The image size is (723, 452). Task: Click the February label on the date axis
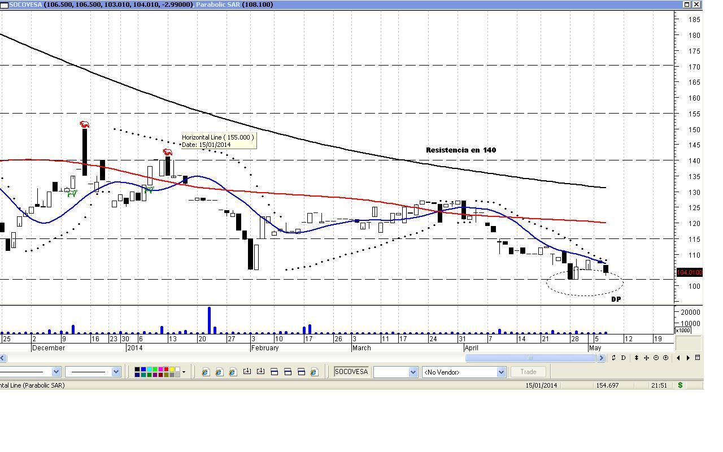pos(265,348)
